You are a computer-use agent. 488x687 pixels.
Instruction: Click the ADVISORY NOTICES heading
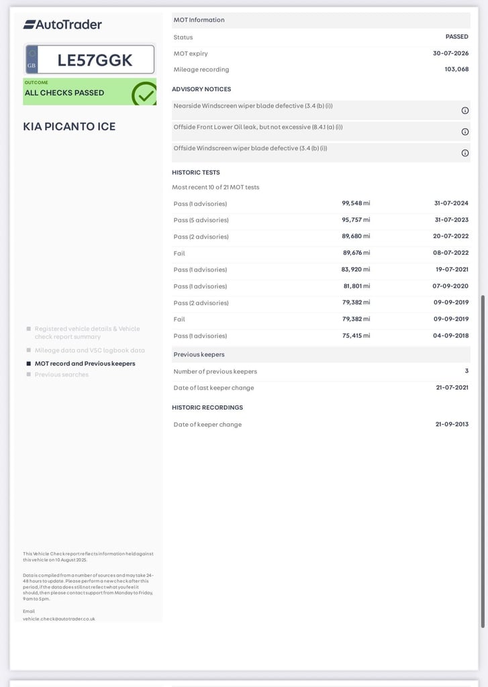(x=201, y=89)
